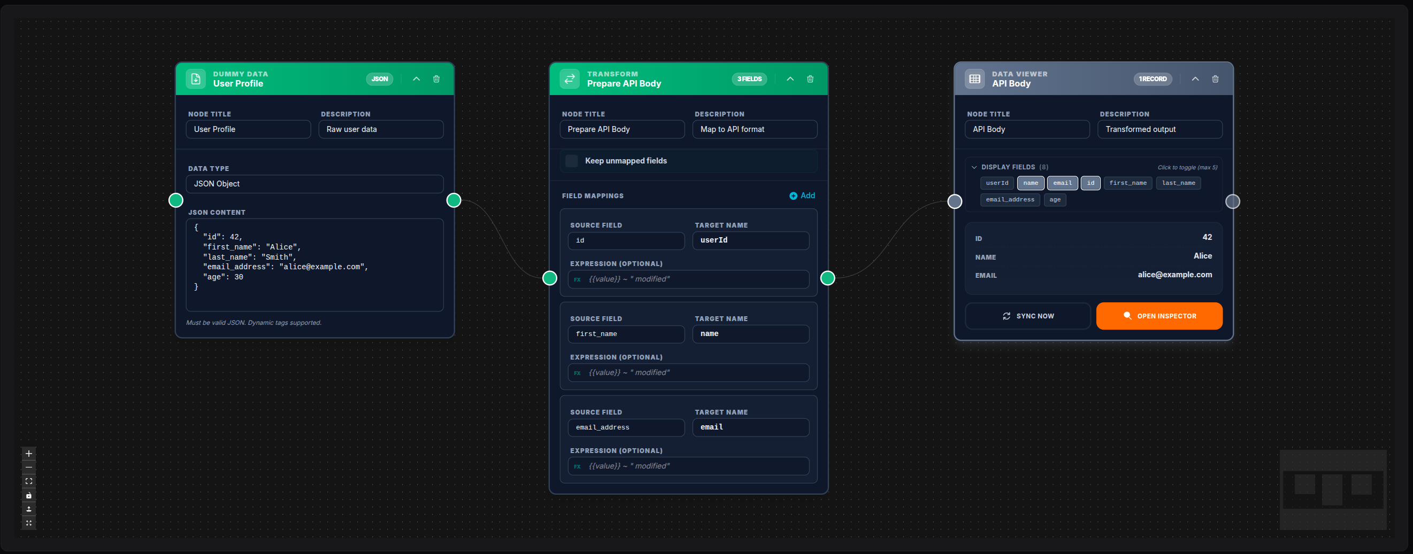Screen dimensions: 1413x554
Task: Toggle the age display field chip
Action: click(x=1055, y=199)
